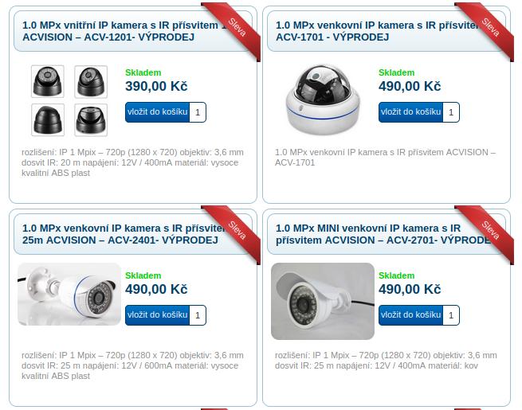Viewport: 522px width, 410px height.
Task: Select the quantity field for ACV-1701
Action: coord(451,112)
